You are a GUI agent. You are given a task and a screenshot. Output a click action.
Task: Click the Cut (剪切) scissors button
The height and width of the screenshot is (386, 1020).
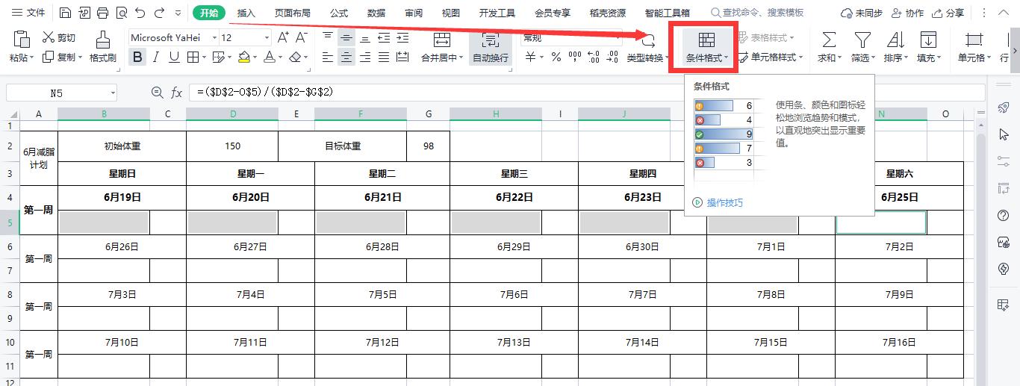(59, 38)
